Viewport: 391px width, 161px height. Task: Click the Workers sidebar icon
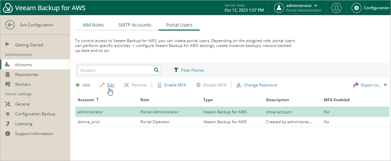click(8, 84)
